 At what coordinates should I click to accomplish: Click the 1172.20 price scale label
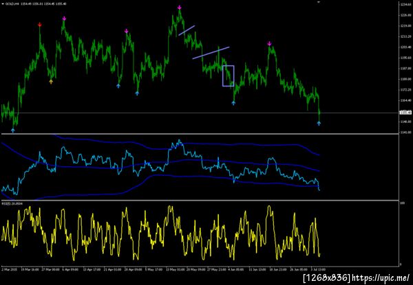tap(406, 90)
